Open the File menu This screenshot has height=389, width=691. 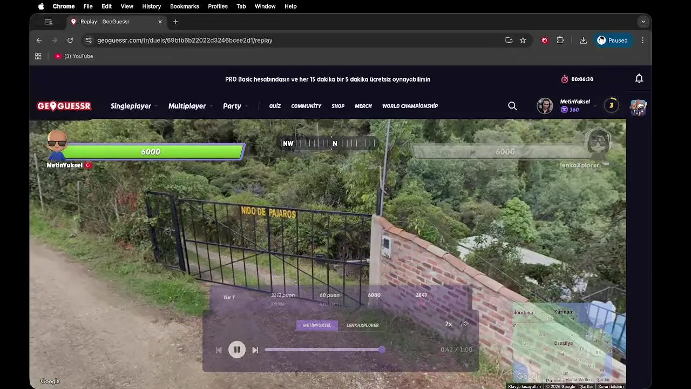[88, 6]
